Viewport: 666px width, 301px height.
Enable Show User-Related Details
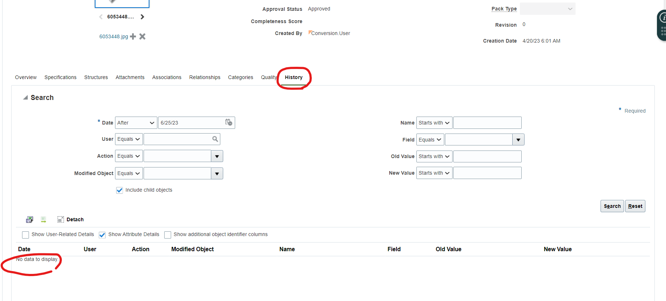[x=25, y=235]
